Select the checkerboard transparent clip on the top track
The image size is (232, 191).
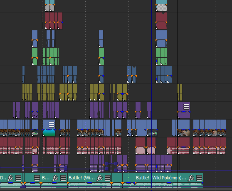point(161,7)
